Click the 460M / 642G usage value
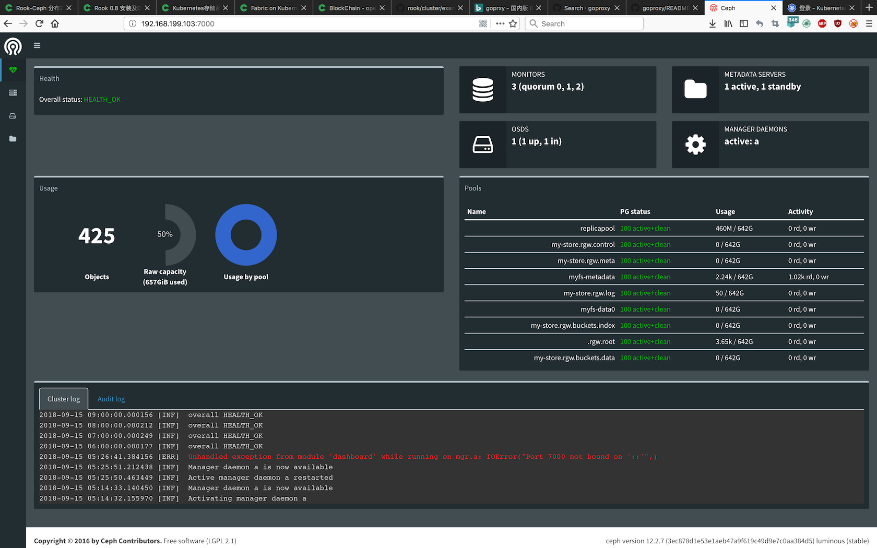Image resolution: width=877 pixels, height=548 pixels. [734, 228]
